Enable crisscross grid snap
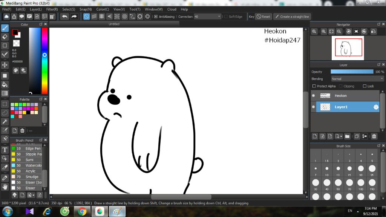The width and height of the screenshot is (386, 217). click(102, 17)
